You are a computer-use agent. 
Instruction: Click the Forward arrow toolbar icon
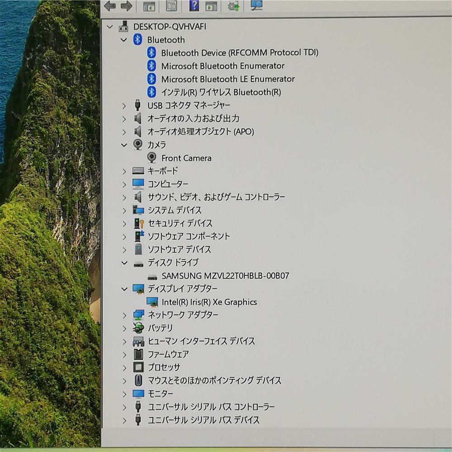pos(126,6)
